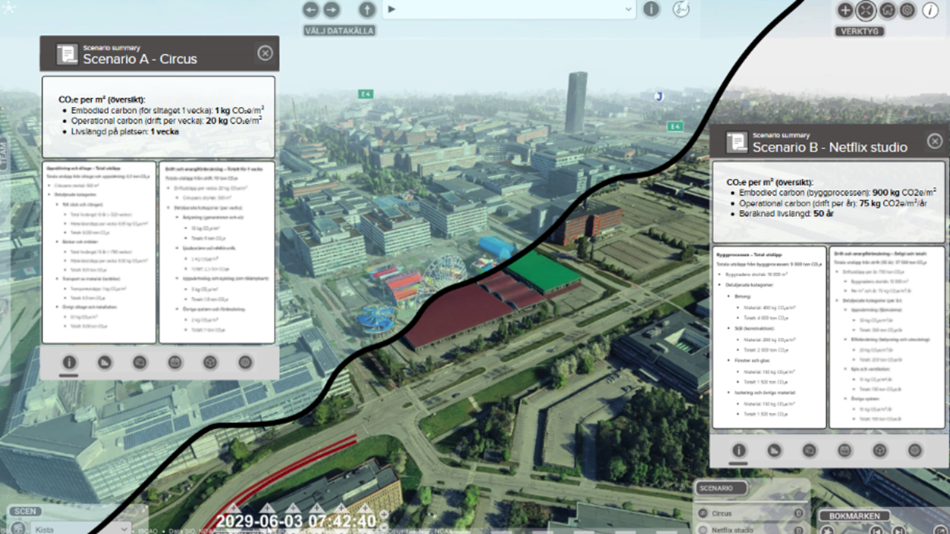Open the calendar tab in Scenario A panel
The height and width of the screenshot is (534, 950).
[175, 363]
